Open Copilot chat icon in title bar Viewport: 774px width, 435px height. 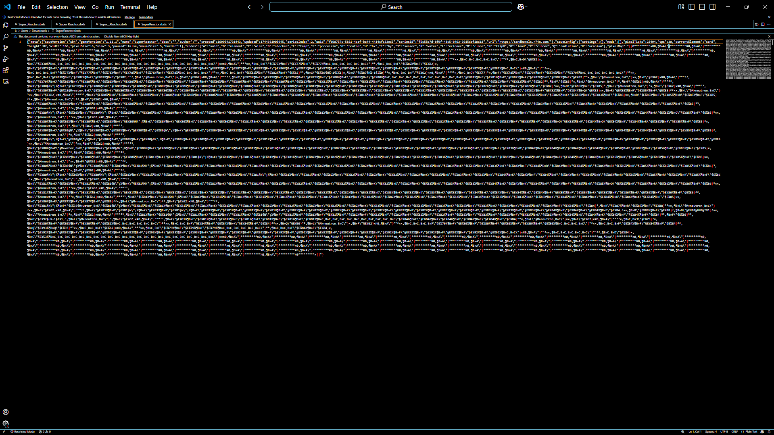click(520, 7)
